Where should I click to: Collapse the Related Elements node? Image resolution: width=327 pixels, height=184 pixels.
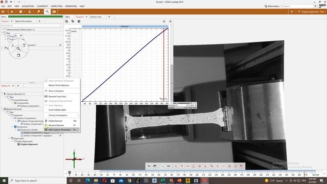point(2,109)
